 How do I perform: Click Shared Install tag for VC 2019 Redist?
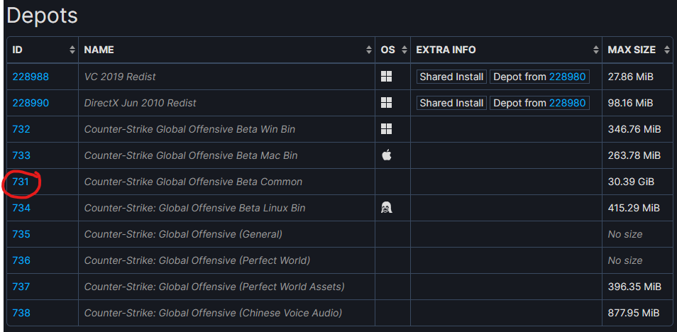451,77
